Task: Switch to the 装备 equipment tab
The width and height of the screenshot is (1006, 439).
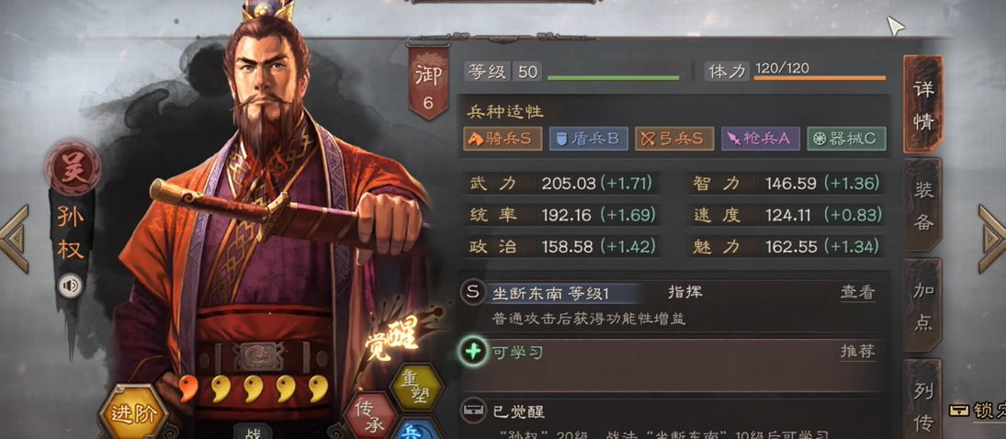Action: tap(922, 206)
